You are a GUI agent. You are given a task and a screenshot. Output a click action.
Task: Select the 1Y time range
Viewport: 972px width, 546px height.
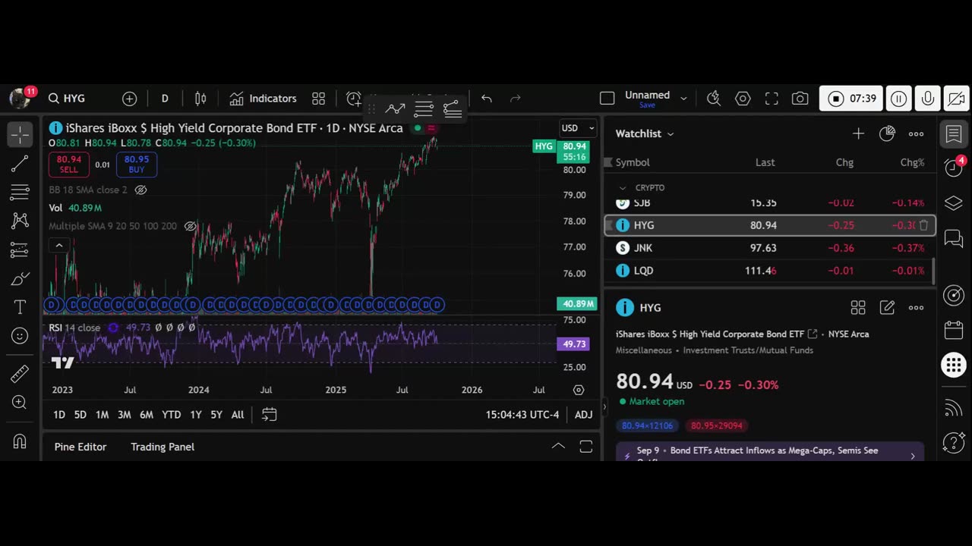pos(196,415)
